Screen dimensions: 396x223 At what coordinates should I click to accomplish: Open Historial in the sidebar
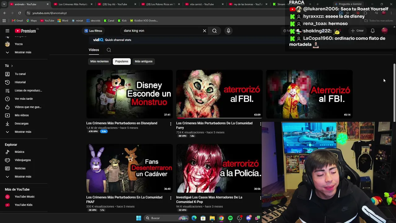20,82
